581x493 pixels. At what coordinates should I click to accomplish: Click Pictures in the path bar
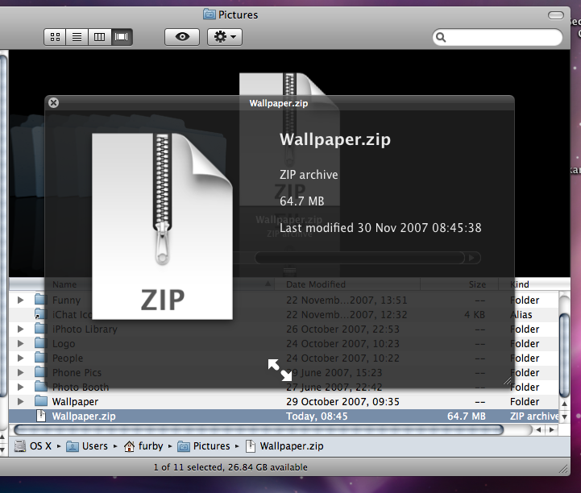coord(204,446)
